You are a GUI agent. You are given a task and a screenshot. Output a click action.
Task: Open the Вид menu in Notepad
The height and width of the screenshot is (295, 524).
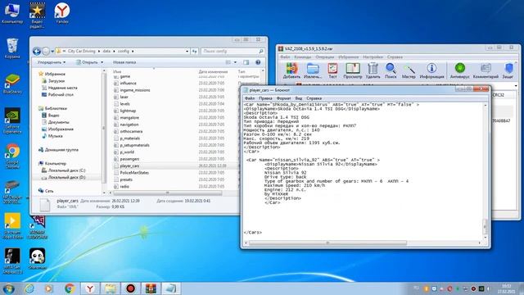coord(298,98)
